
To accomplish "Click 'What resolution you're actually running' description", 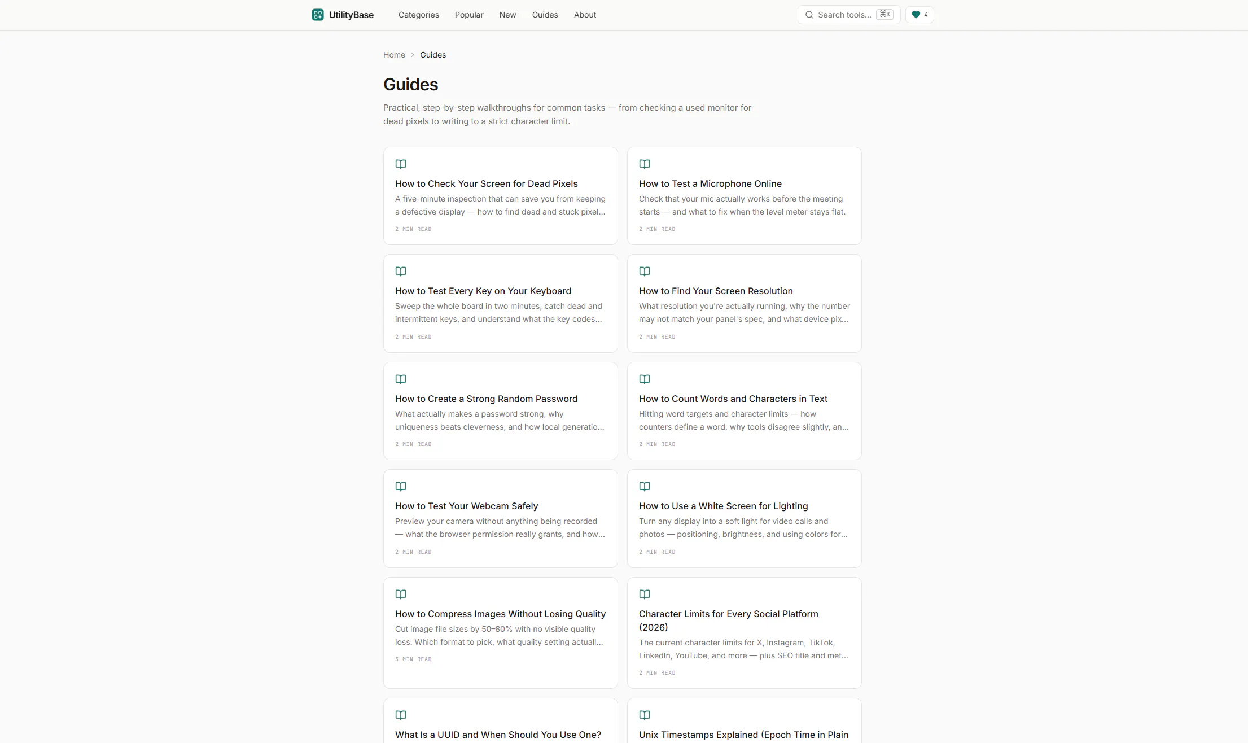I will pyautogui.click(x=745, y=313).
